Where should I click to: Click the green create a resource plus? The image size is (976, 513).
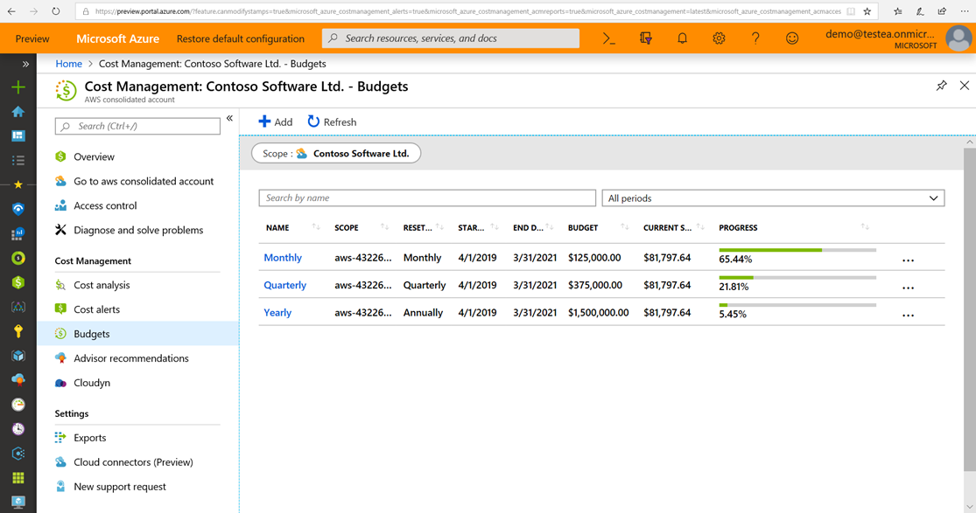18,87
